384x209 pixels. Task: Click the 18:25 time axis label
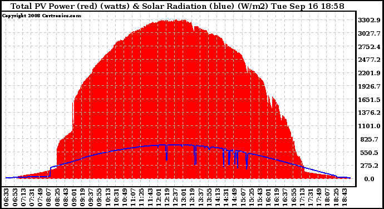[336, 197]
